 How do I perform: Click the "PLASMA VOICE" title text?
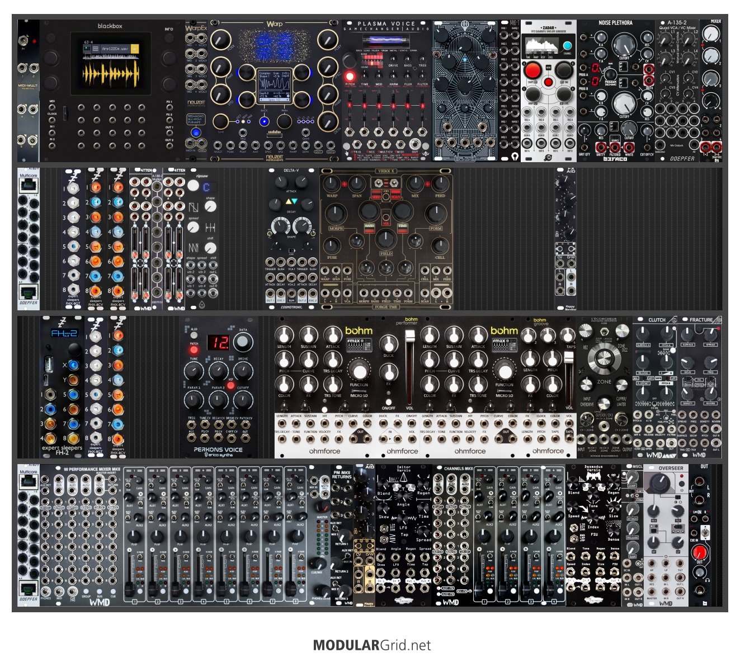tap(387, 23)
